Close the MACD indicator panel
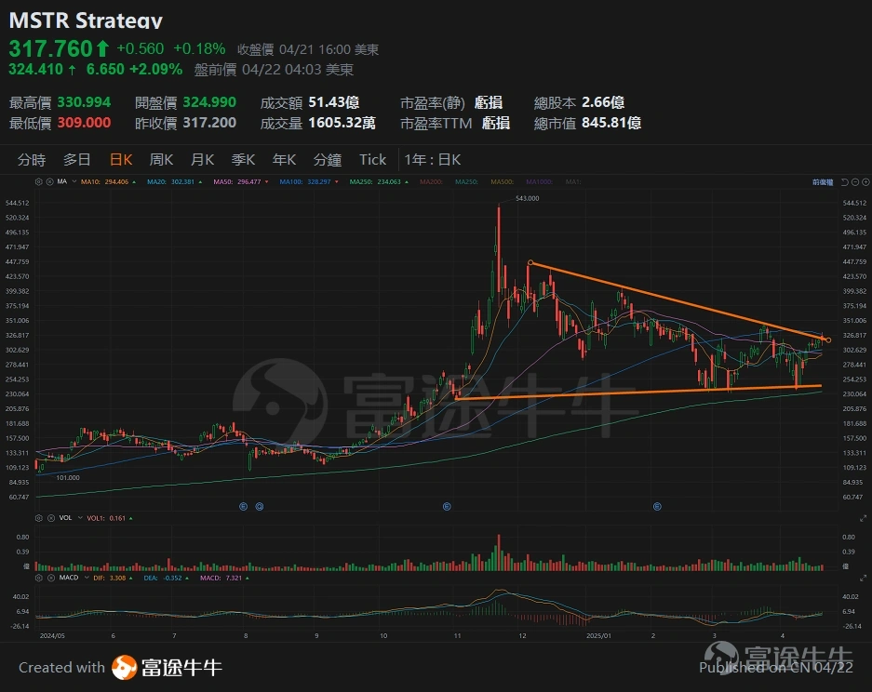This screenshot has width=872, height=692. point(51,578)
